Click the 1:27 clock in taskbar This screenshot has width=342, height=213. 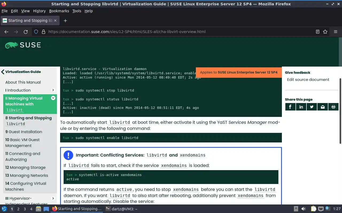point(337,209)
